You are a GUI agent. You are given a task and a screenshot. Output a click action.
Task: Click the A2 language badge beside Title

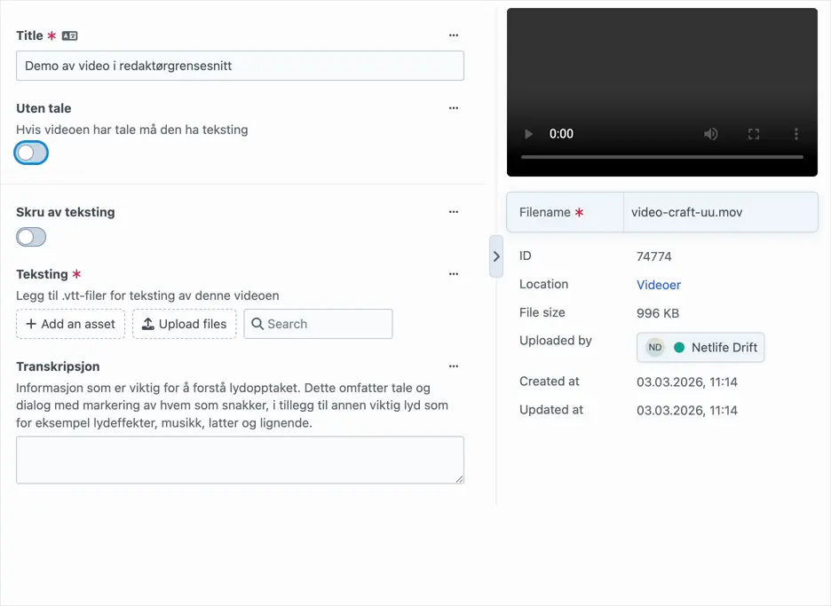pos(70,35)
